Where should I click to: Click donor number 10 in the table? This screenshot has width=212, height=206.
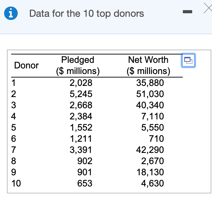16,183
